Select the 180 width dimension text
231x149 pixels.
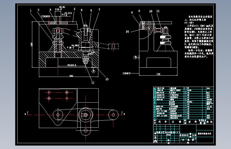[71, 76]
